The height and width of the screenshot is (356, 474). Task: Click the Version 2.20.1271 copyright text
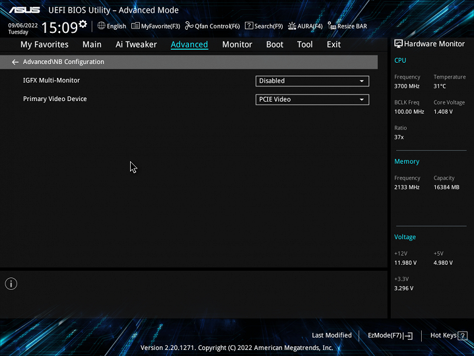[237, 348]
